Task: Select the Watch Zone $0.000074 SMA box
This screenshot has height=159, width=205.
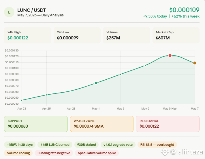Action: [x=102, y=124]
